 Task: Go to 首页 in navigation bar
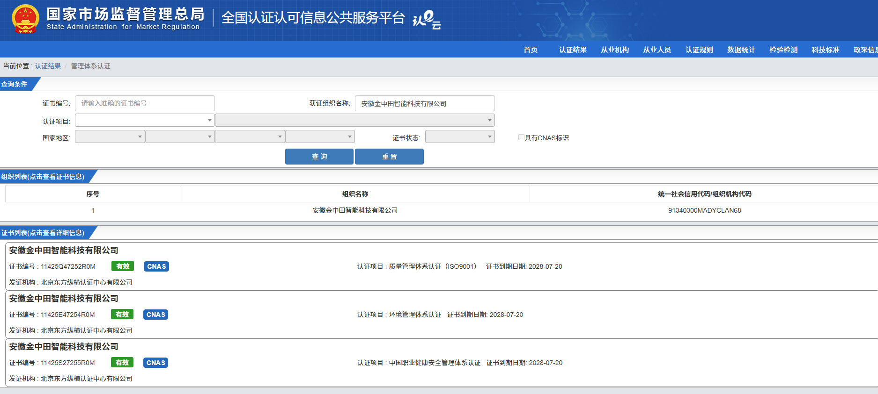[x=531, y=50]
